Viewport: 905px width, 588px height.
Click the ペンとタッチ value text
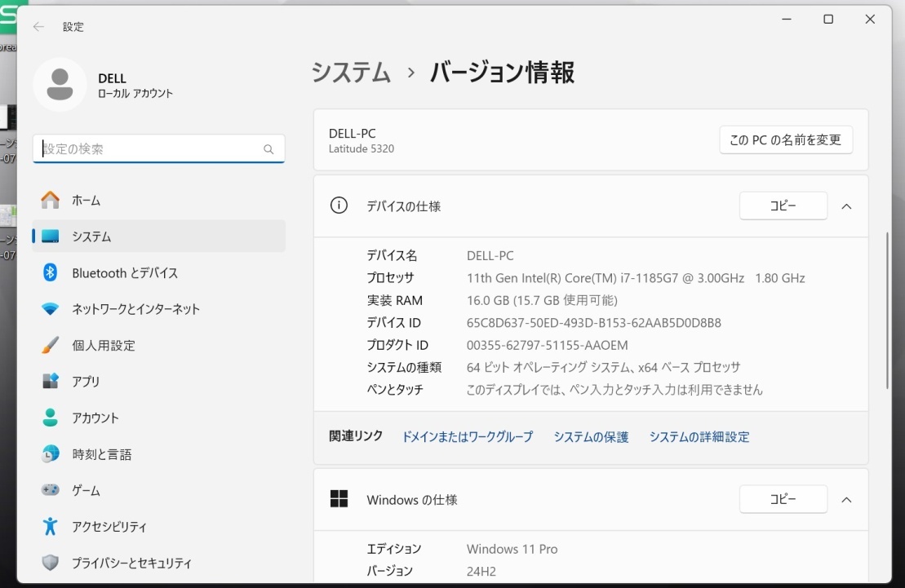614,390
